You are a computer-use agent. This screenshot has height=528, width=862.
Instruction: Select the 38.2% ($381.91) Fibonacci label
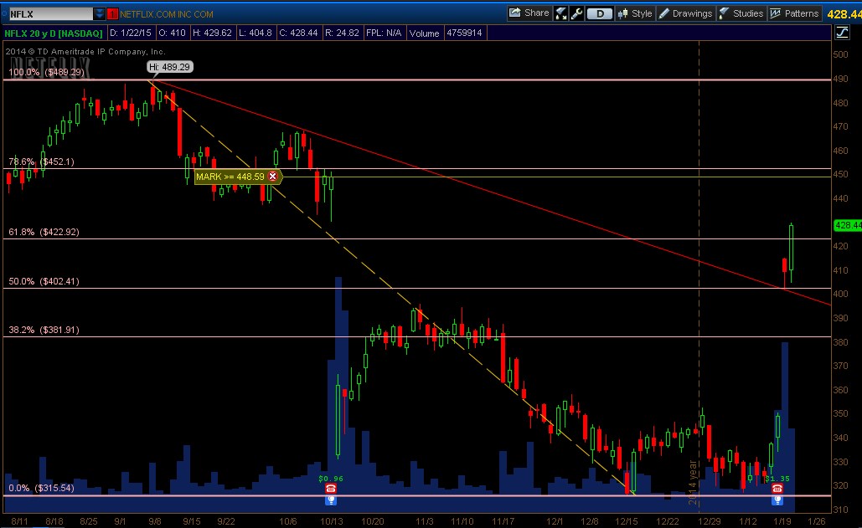coord(44,330)
